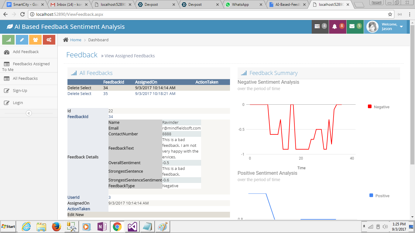This screenshot has height=233, width=415.
Task: Click the AssignedOn column header
Action: coord(146,82)
